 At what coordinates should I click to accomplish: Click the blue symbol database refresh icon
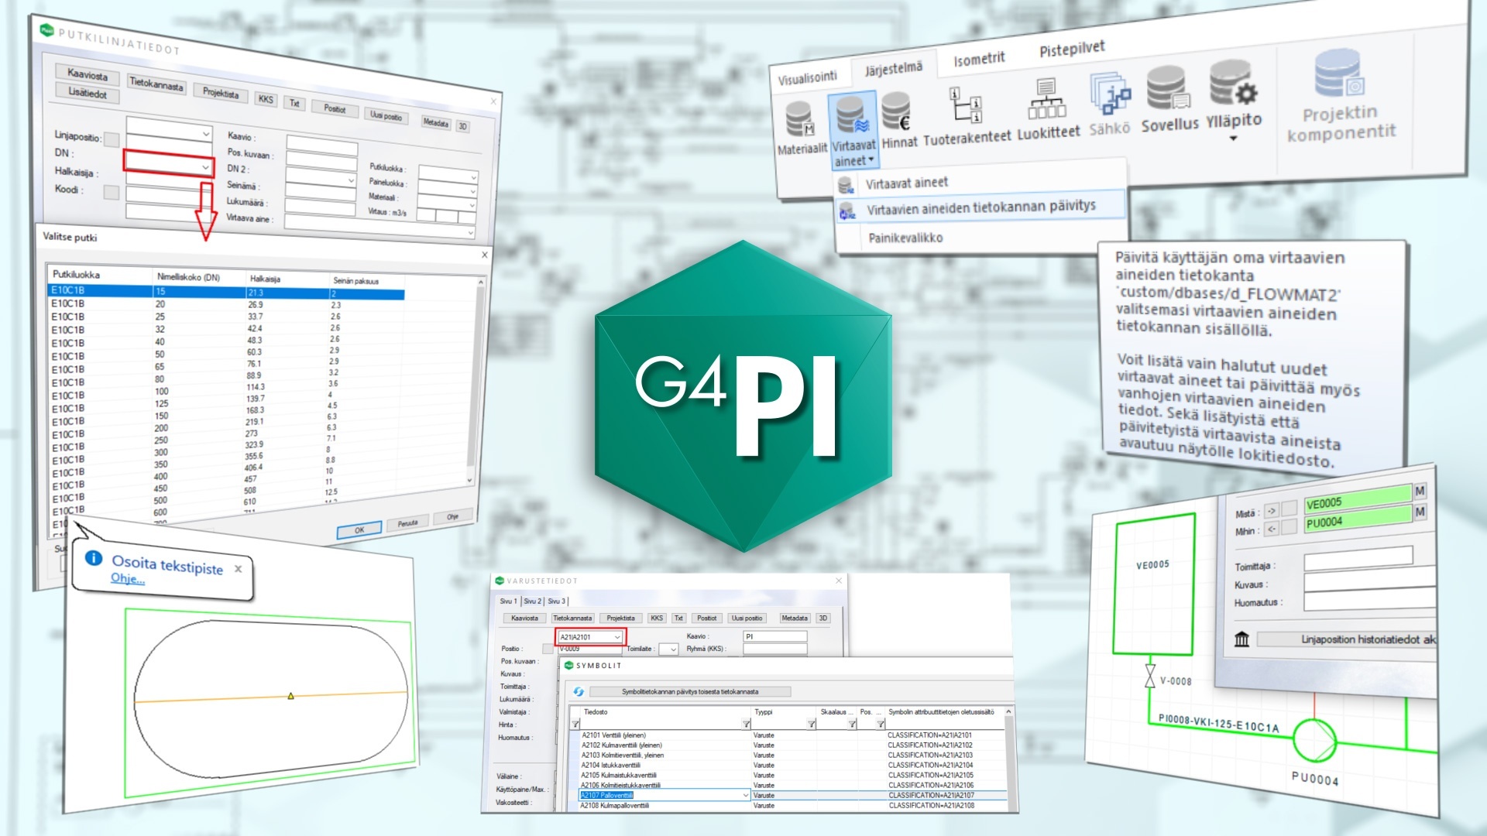(x=578, y=691)
